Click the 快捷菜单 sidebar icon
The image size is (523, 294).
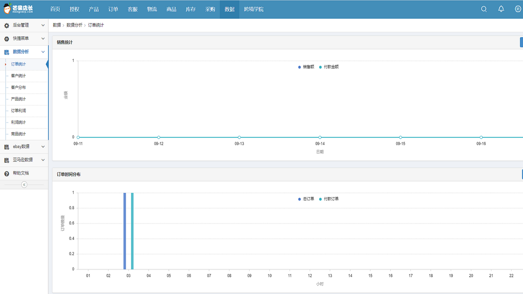[7, 39]
